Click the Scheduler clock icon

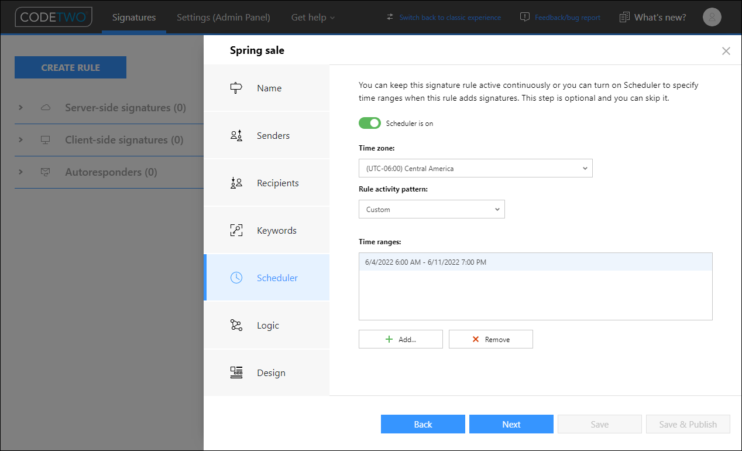[236, 278]
